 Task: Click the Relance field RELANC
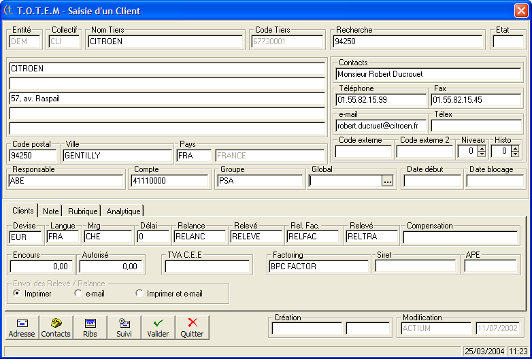click(200, 237)
